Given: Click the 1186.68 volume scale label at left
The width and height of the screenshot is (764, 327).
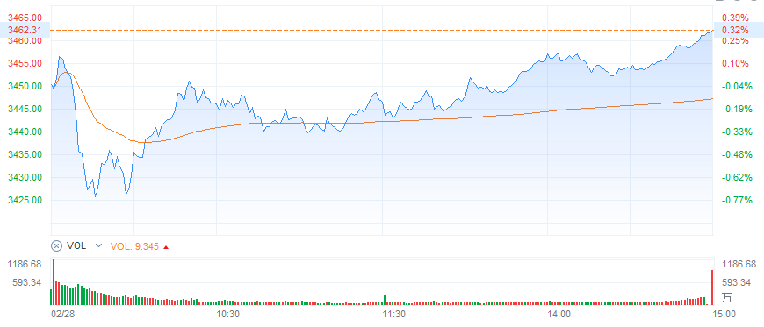Looking at the screenshot, I should pyautogui.click(x=25, y=264).
